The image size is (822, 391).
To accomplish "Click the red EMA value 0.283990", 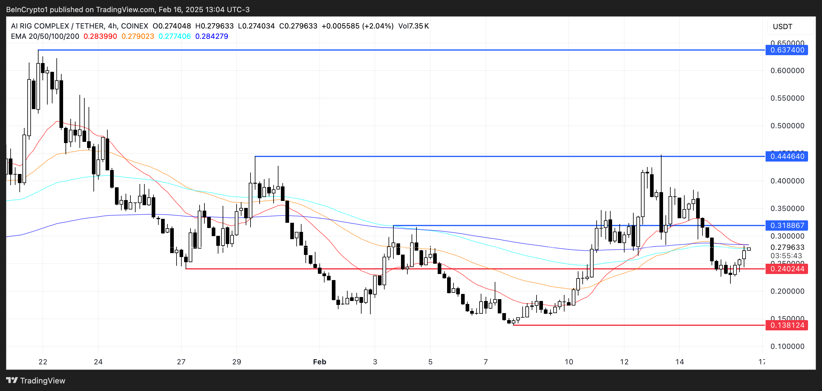I will pyautogui.click(x=100, y=36).
